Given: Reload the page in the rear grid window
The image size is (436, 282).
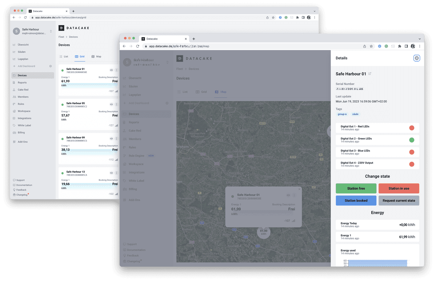Looking at the screenshot, I should coord(25,18).
